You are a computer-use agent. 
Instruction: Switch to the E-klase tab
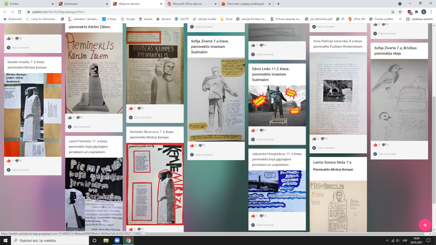(28, 4)
